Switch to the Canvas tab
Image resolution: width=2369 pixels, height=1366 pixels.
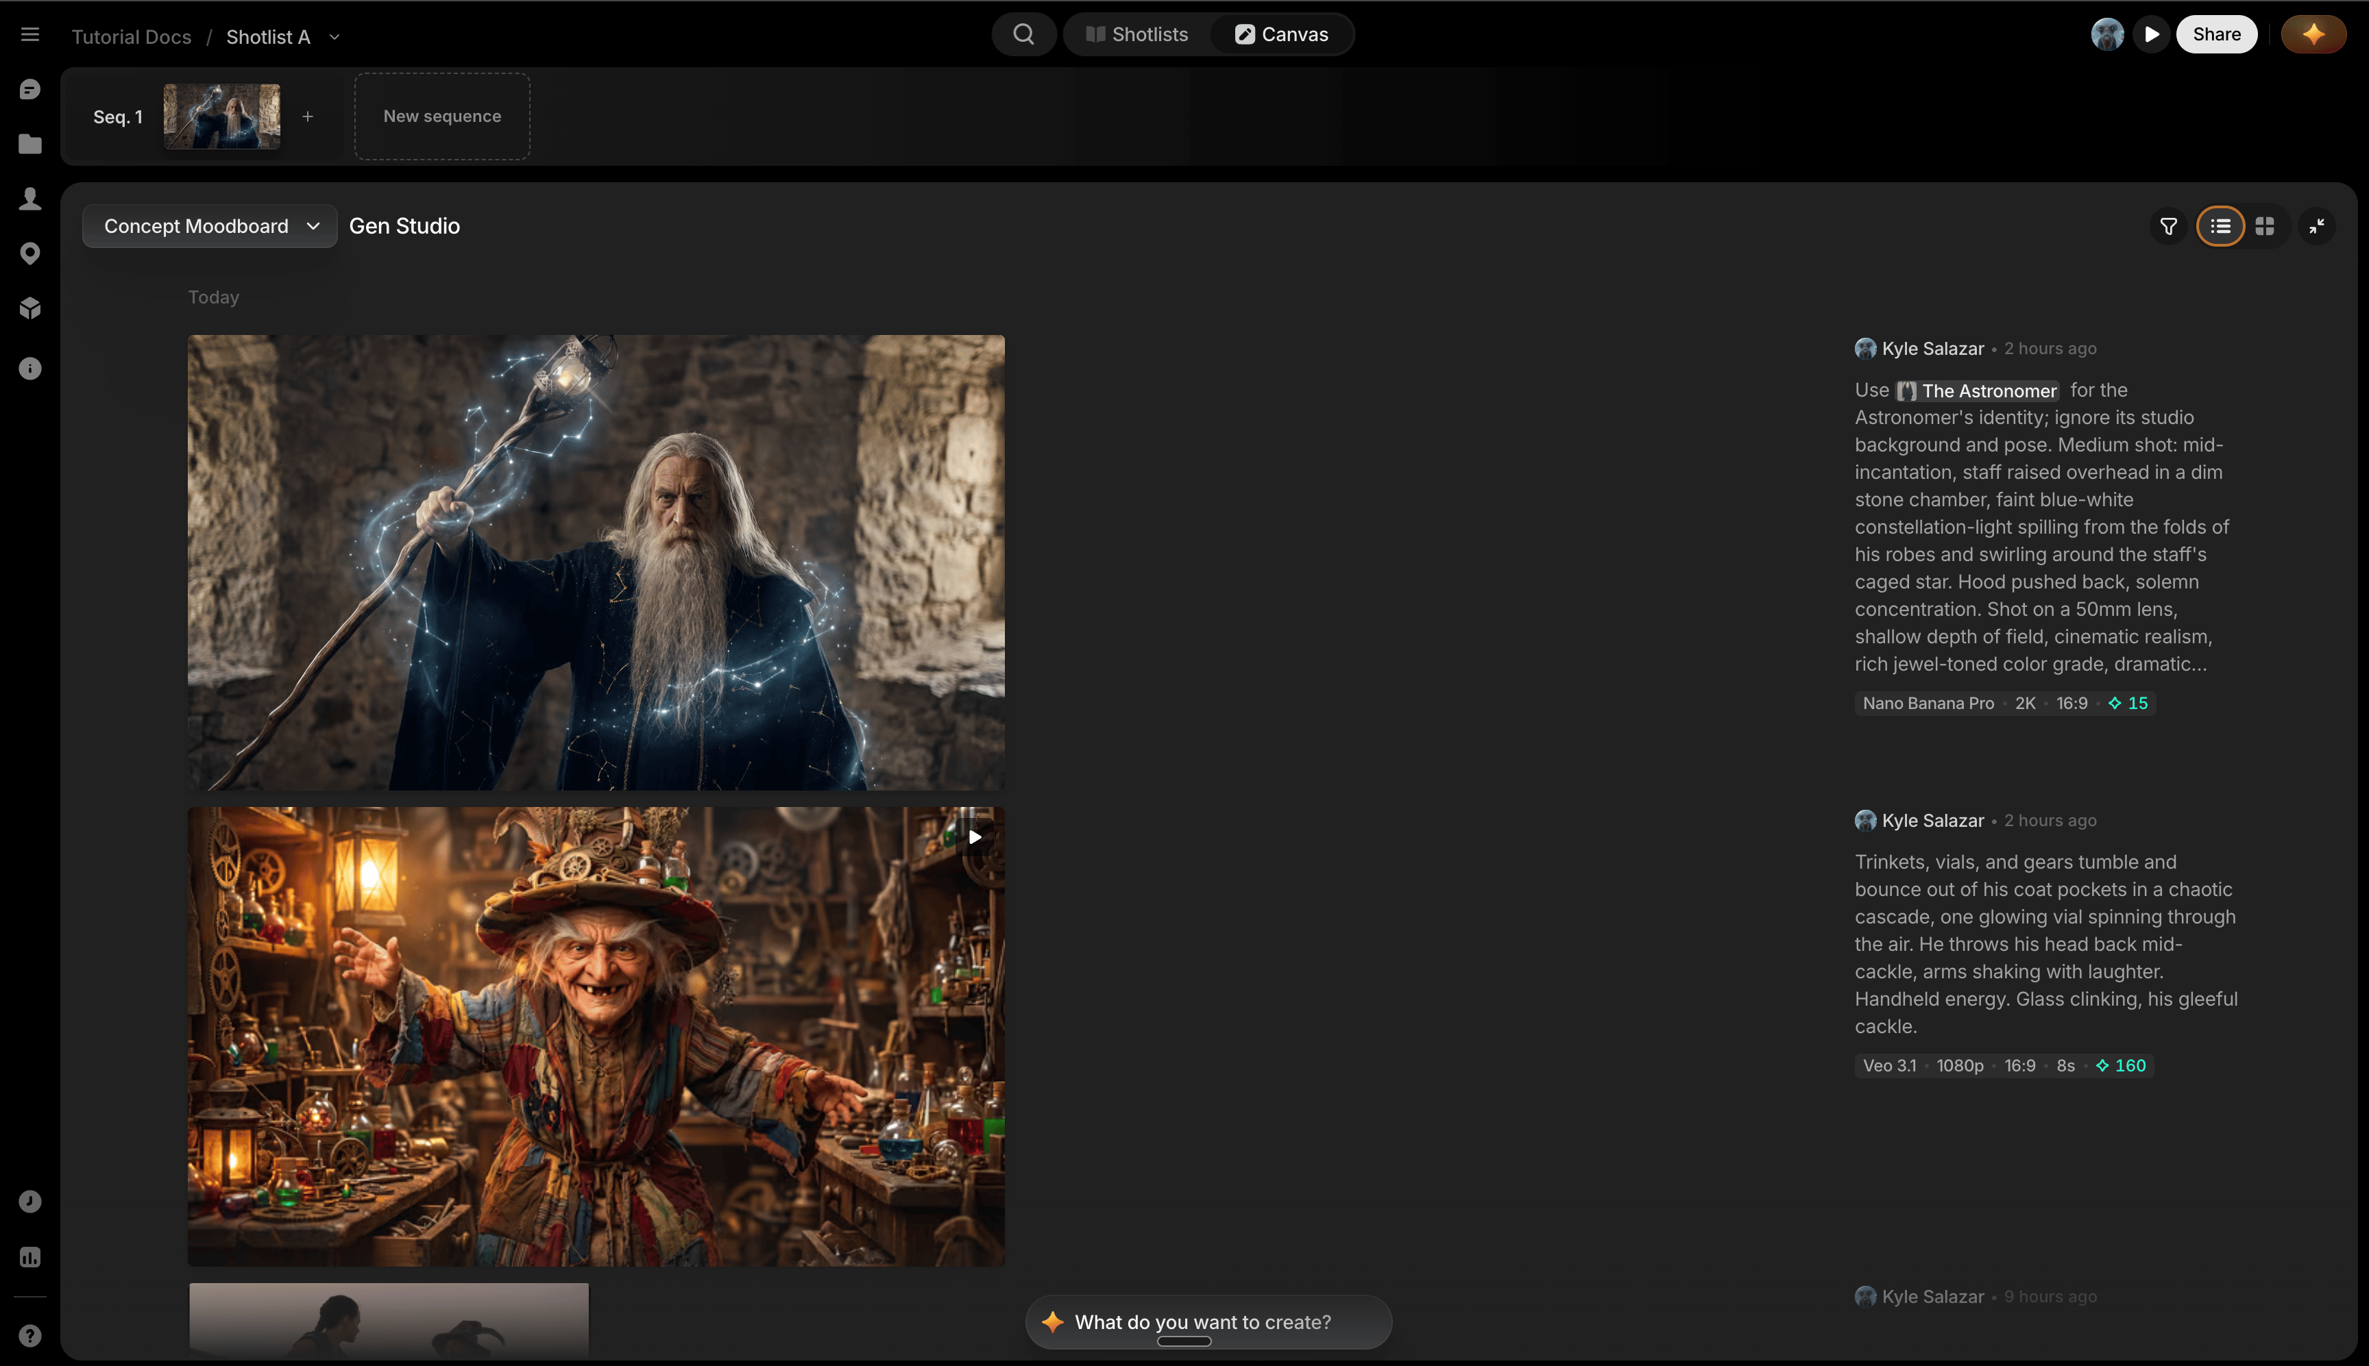point(1281,35)
